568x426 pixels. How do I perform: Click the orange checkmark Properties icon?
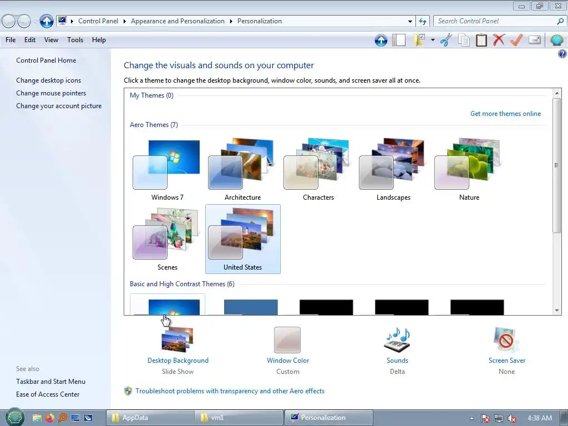click(516, 40)
